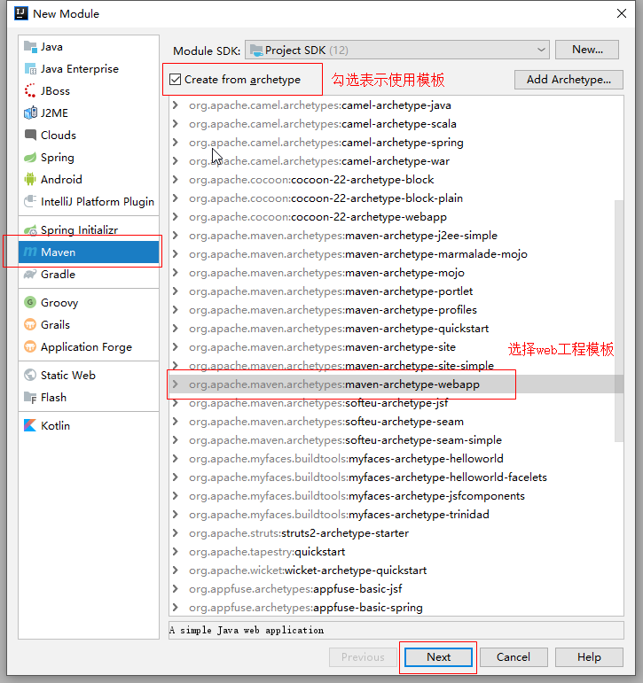Viewport: 643px width, 683px height.
Task: Click the Java Enterprise icon
Action: click(x=30, y=69)
